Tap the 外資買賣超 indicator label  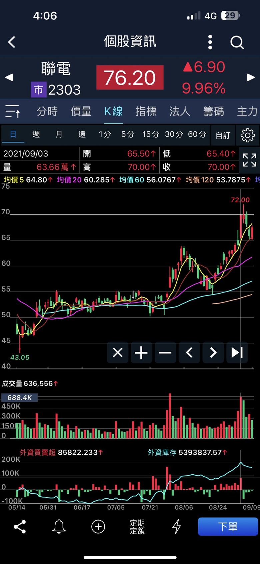tap(38, 452)
